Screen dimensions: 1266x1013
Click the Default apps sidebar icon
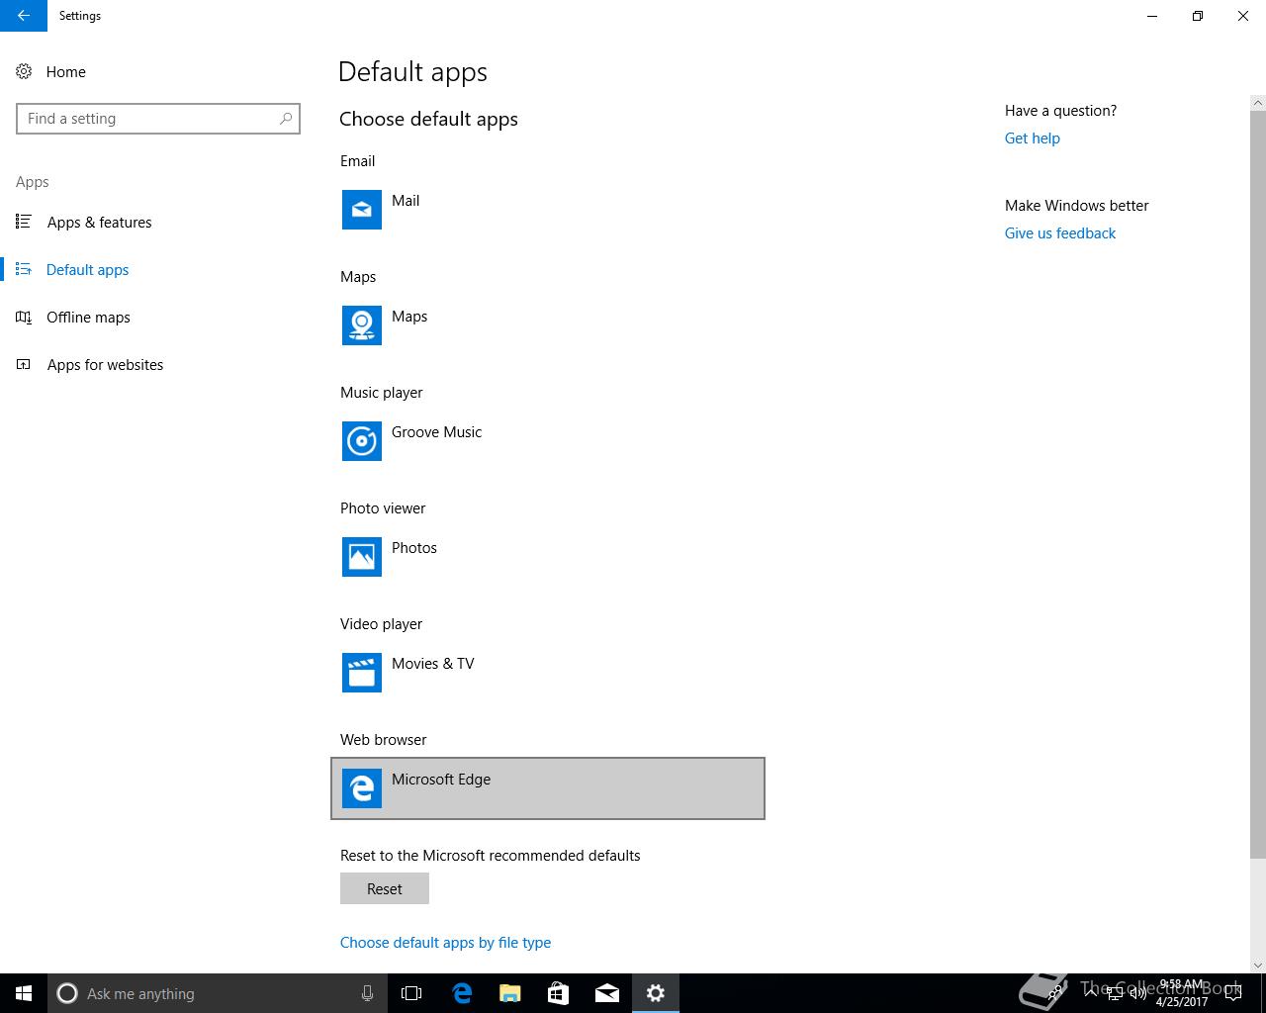pos(24,269)
